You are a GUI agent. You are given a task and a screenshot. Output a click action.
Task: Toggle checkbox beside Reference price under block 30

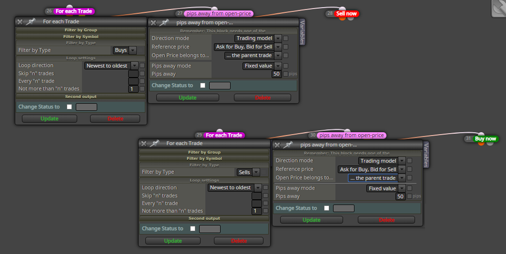pos(409,169)
